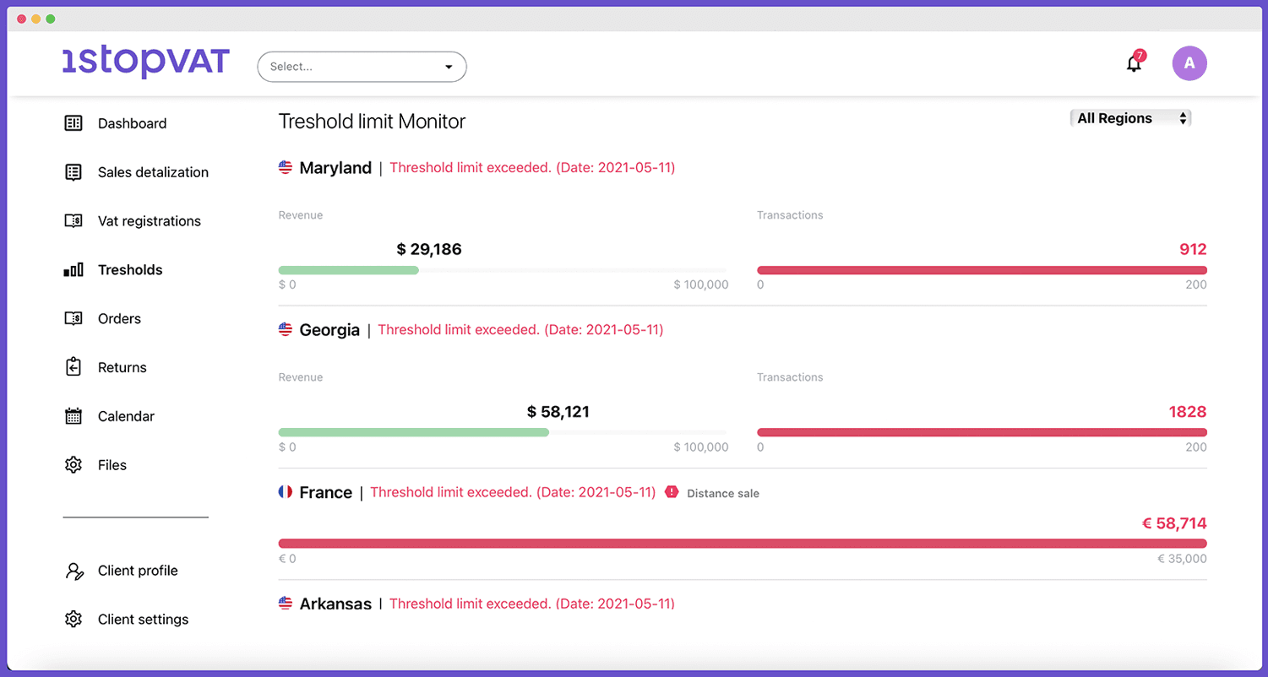Open Calendar using its calendar icon
The height and width of the screenshot is (677, 1268).
(x=73, y=416)
